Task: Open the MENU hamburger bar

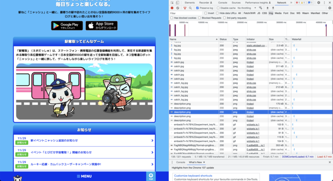Action: click(84, 176)
